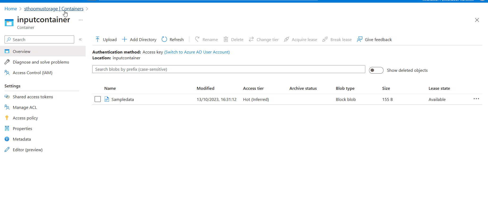The width and height of the screenshot is (488, 223).
Task: Click the Change tier arrows icon
Action: pos(251,39)
